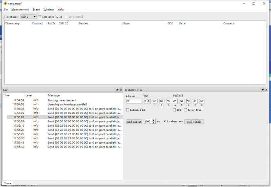Viewport: 271px width, 187px height.
Task: Select the log entry at 17:55:41
Action: [65, 142]
